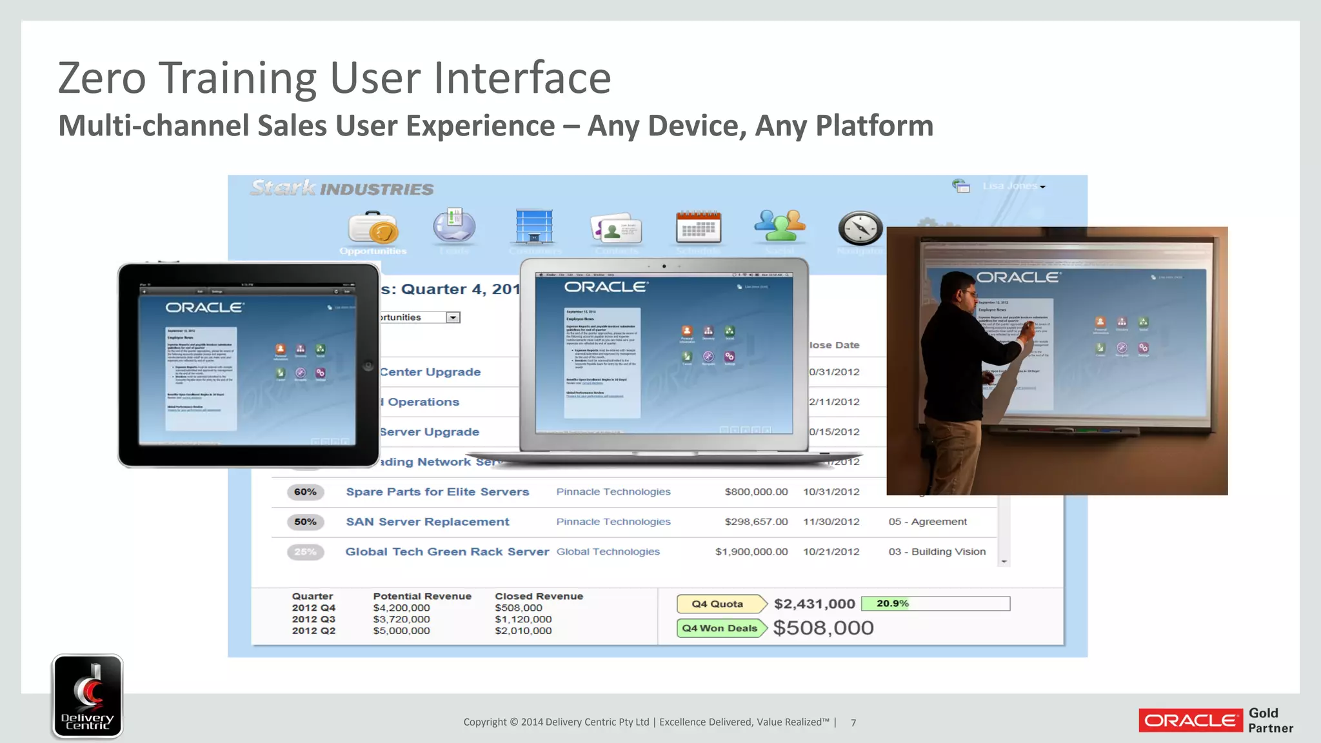1321x743 pixels.
Task: Click the 2012 Q3 potential revenue $3,720,000
Action: [x=401, y=619]
